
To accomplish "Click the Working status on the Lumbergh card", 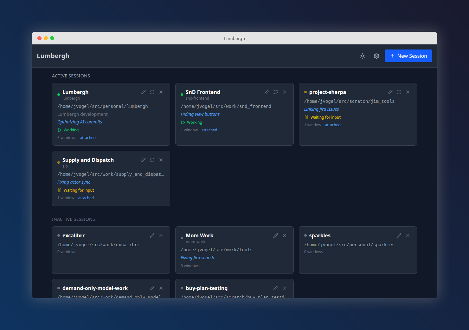I will [68, 130].
